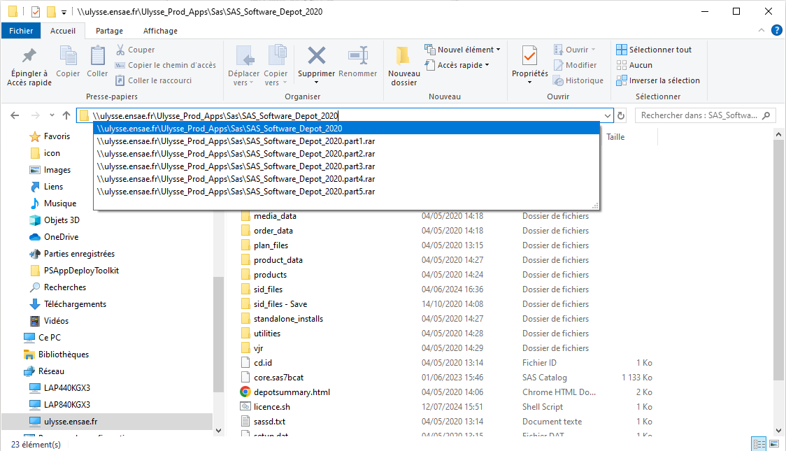The image size is (786, 451).
Task: Pin folder with Épingler à Accès rapide
Action: point(29,66)
